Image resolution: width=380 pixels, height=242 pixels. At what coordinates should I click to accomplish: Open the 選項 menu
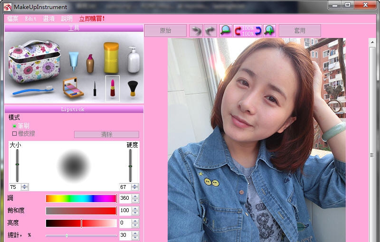point(48,19)
